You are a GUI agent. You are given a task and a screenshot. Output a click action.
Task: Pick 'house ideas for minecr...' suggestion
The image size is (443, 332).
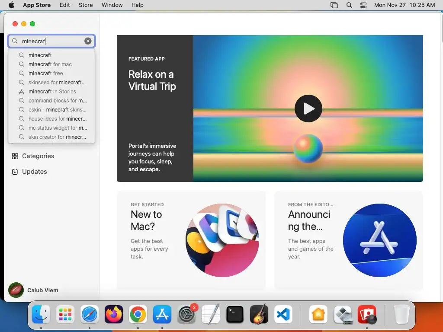click(51, 118)
